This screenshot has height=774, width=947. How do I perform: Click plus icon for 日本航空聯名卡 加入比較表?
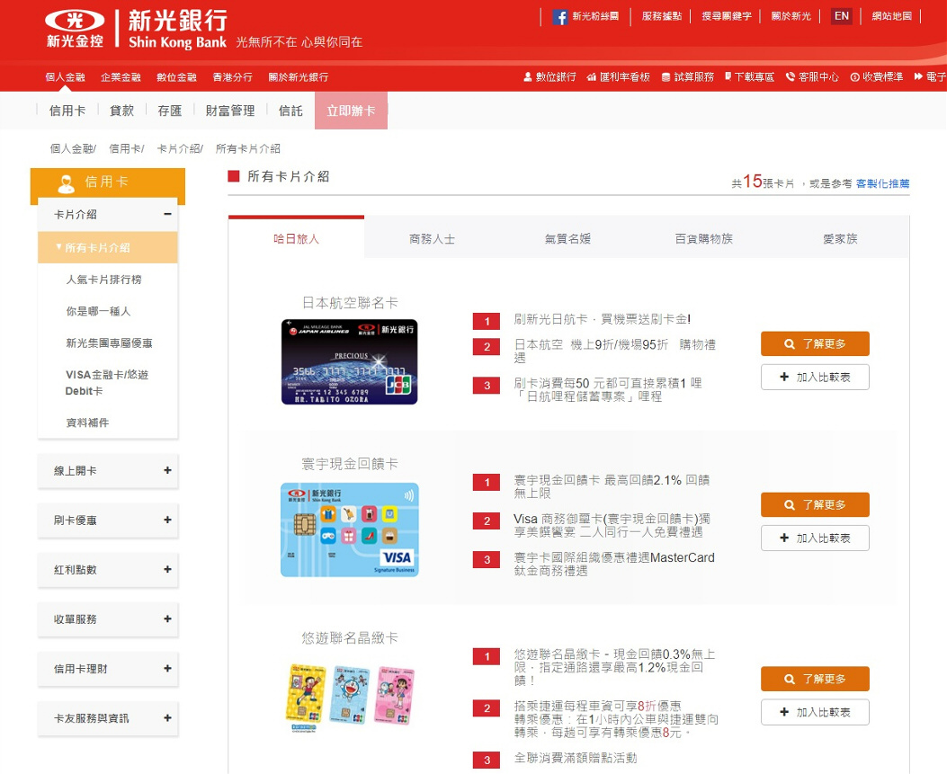point(784,377)
